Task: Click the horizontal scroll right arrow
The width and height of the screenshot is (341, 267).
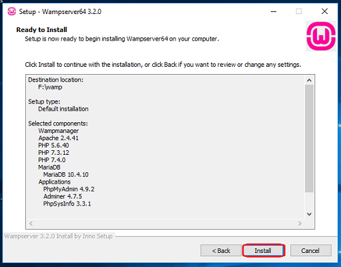Action: click(300, 224)
